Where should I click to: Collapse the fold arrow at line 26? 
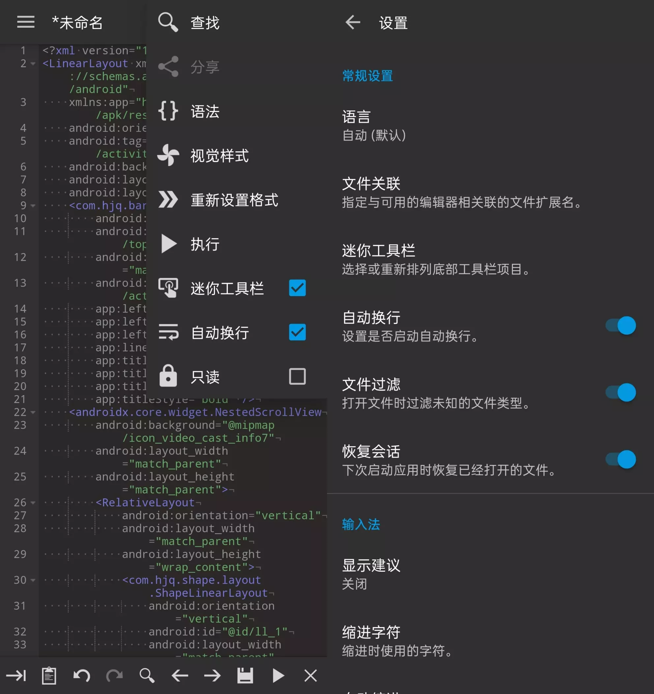[x=33, y=503]
